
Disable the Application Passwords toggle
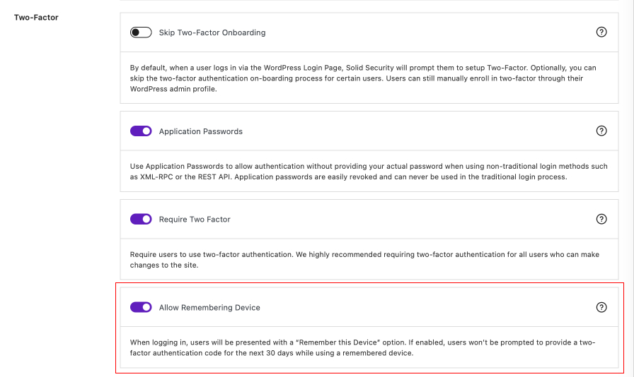tap(141, 131)
